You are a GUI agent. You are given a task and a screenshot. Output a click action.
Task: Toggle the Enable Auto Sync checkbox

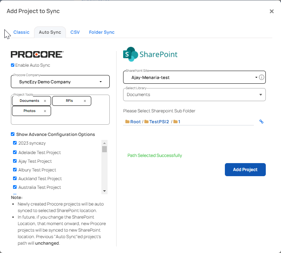[13, 65]
